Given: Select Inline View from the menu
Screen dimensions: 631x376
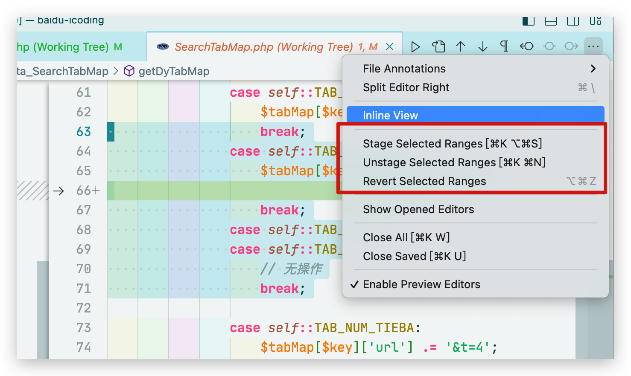Looking at the screenshot, I should pyautogui.click(x=390, y=116).
